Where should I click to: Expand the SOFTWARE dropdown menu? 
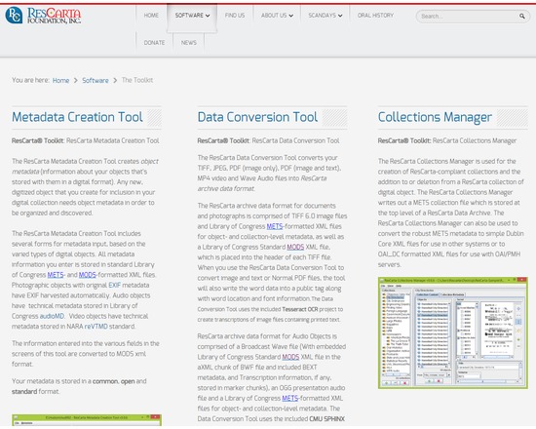point(192,16)
